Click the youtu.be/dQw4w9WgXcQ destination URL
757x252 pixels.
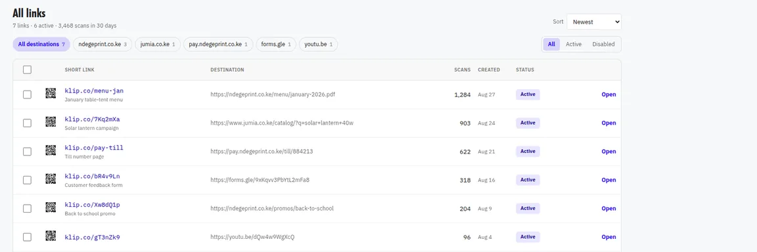pos(252,237)
